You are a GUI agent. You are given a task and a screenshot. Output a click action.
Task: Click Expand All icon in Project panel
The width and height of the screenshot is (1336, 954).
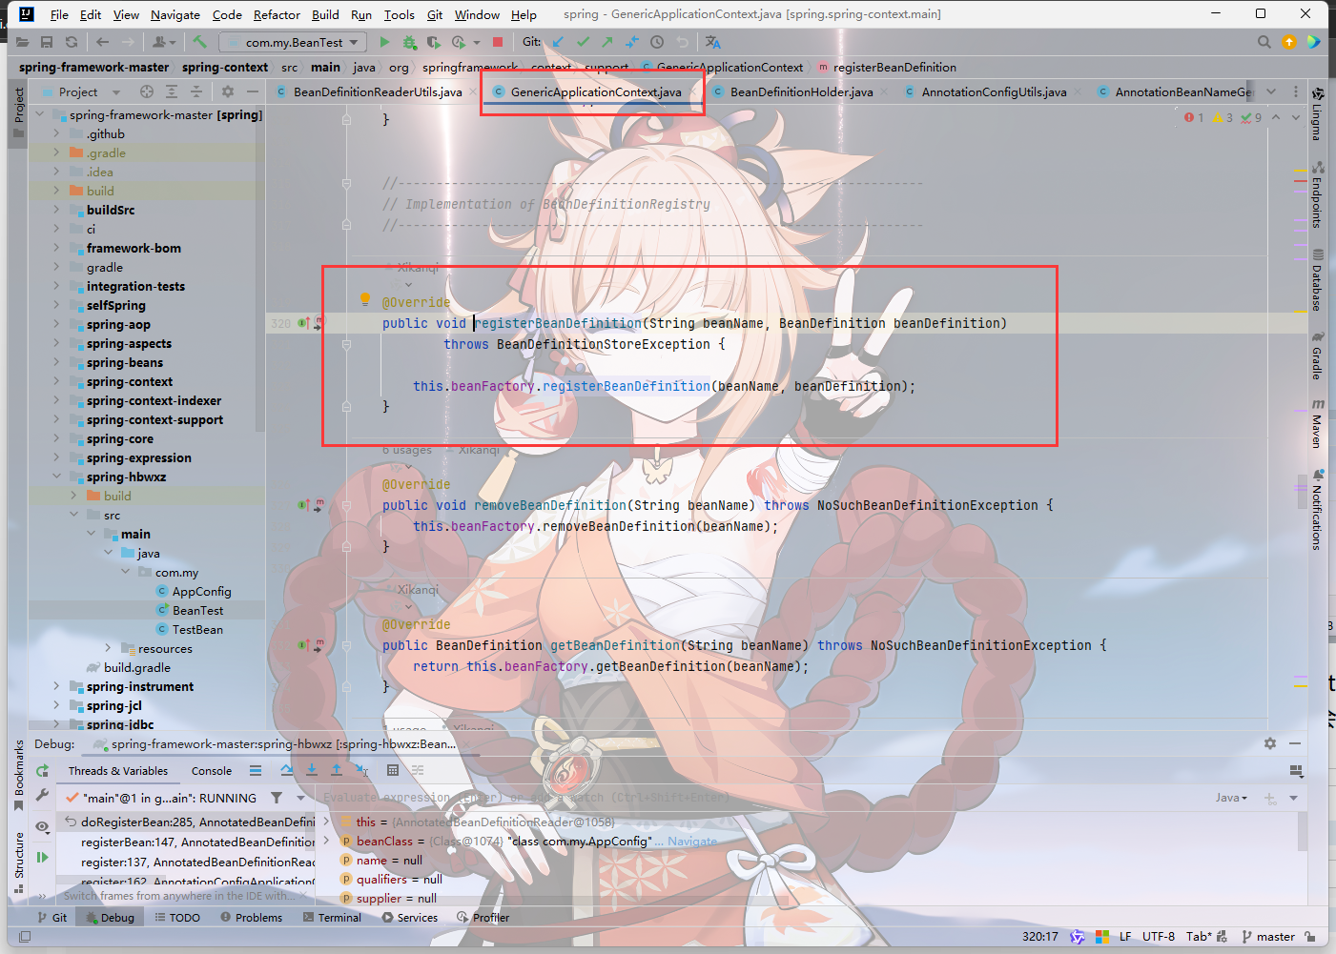[172, 91]
